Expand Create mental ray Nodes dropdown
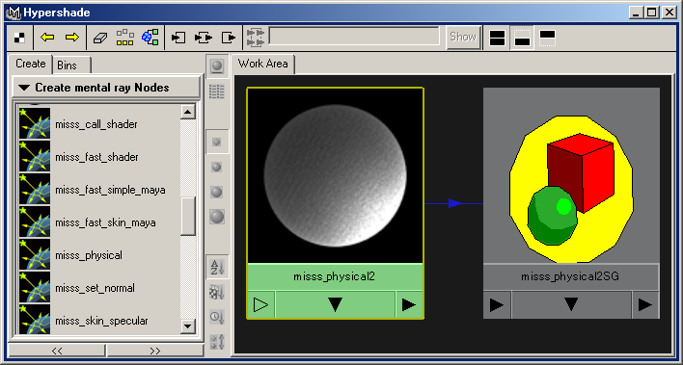The width and height of the screenshot is (683, 365). click(107, 88)
